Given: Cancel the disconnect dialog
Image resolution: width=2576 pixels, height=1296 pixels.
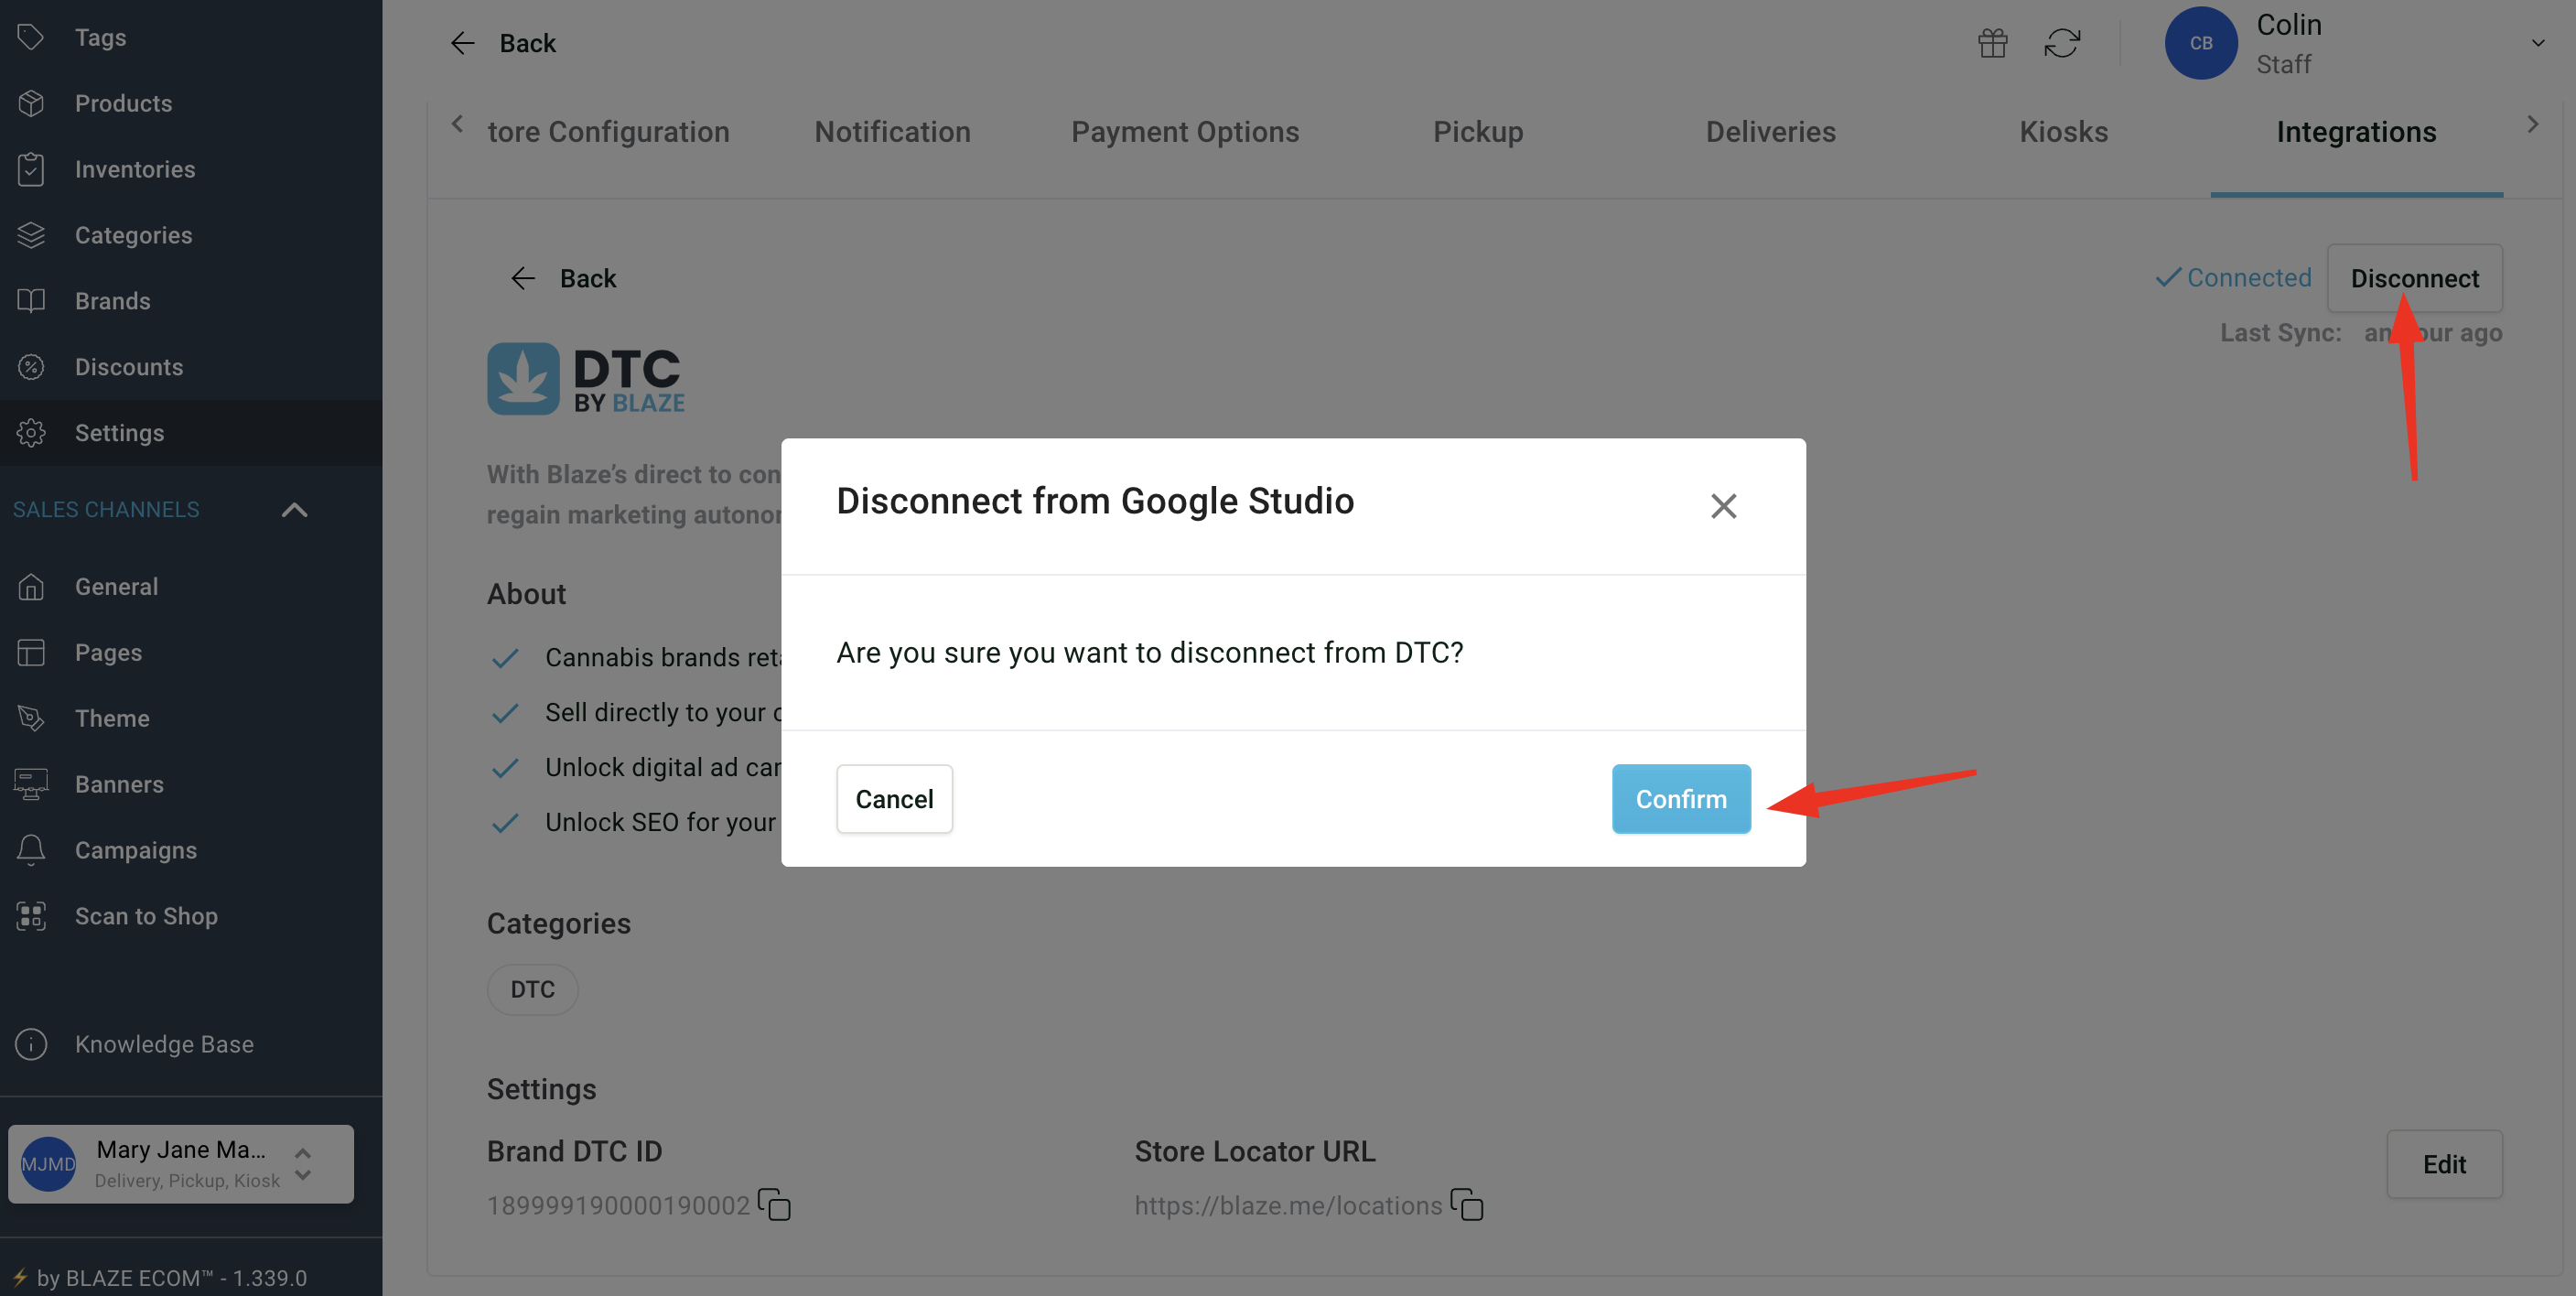Looking at the screenshot, I should point(894,799).
